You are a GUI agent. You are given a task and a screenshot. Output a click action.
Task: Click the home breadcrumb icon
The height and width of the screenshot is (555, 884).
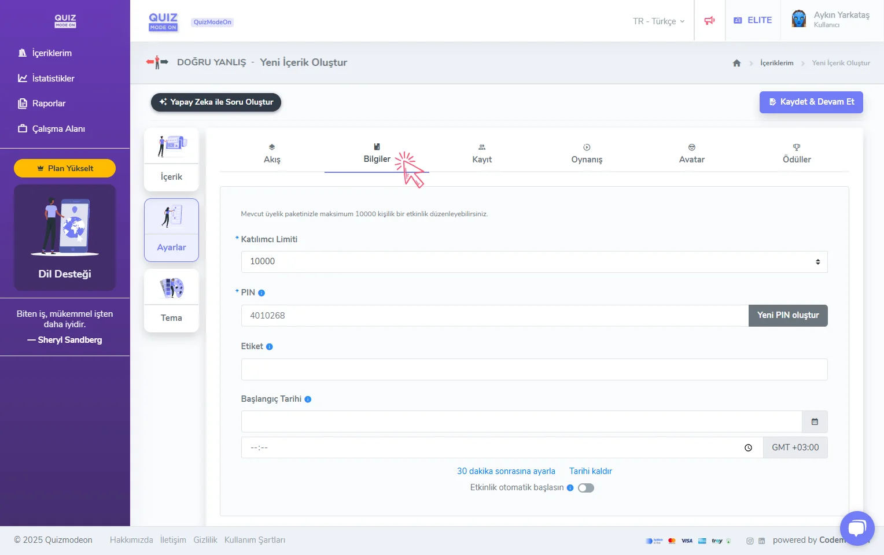pos(736,63)
